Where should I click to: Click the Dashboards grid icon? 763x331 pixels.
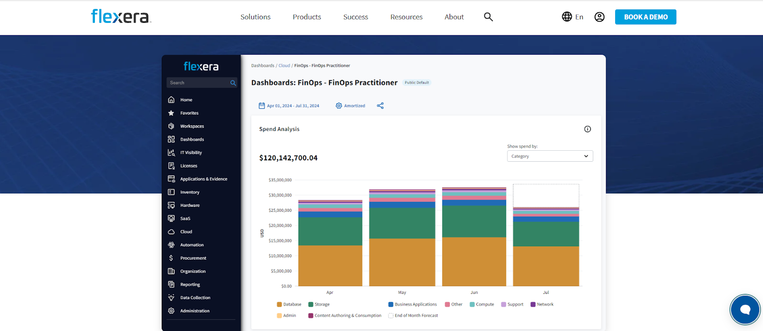tap(171, 139)
